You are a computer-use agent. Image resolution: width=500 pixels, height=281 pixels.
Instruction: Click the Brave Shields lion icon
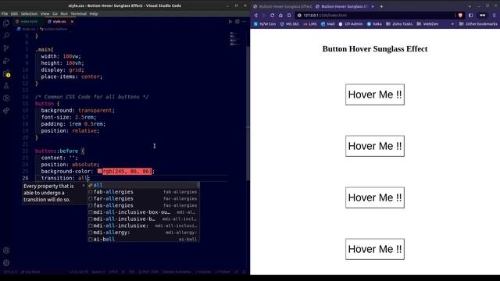460,16
